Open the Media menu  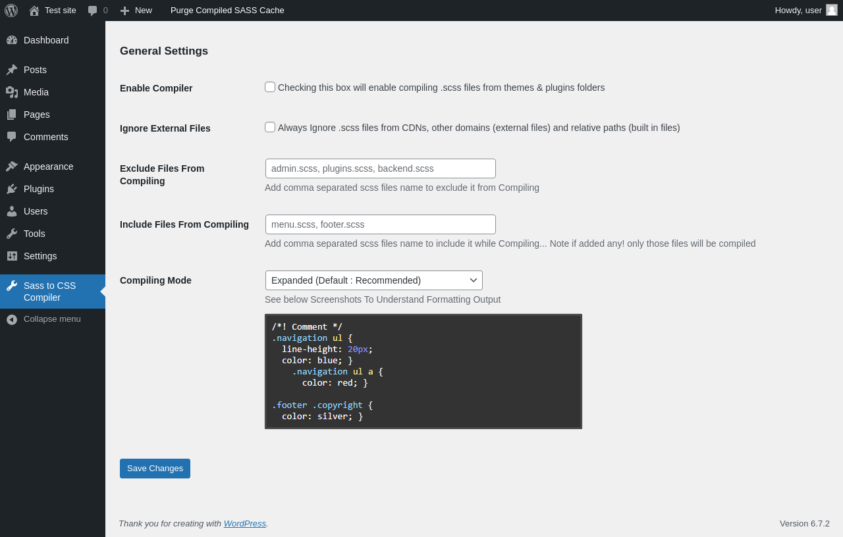[x=53, y=92]
